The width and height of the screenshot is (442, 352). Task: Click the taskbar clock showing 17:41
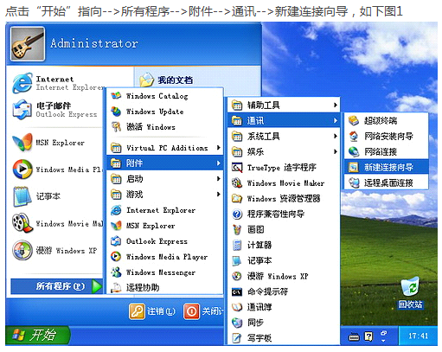(x=418, y=336)
